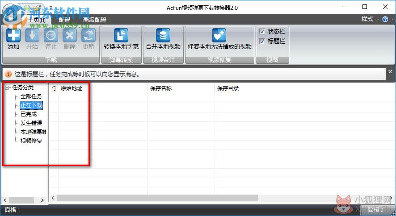Open Merge local videos (合并本地视频)
This screenshot has width=396, height=216.
[163, 39]
